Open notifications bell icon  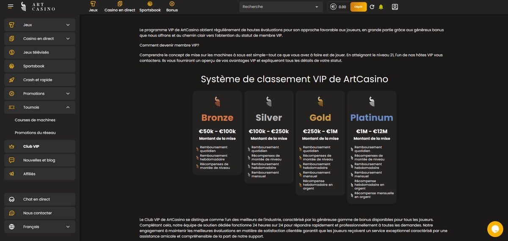381,7
